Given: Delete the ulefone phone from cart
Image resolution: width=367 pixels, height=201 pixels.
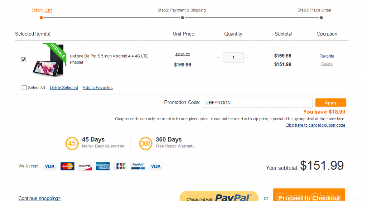Looking at the screenshot, I should coord(327,64).
